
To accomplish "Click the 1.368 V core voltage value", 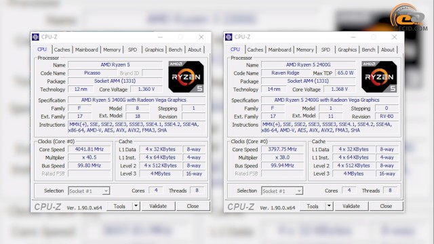I will (340, 89).
